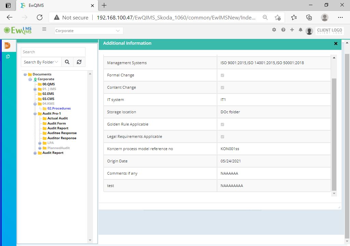Click the tab actions menu icon

coord(8,5)
